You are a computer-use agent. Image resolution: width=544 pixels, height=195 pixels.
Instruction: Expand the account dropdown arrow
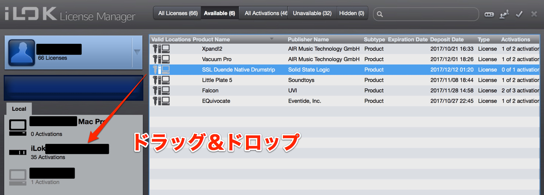137,52
